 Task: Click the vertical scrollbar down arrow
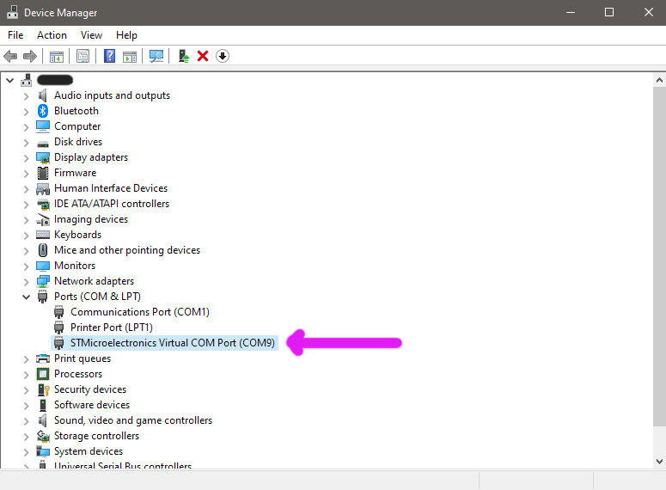pyautogui.click(x=657, y=462)
